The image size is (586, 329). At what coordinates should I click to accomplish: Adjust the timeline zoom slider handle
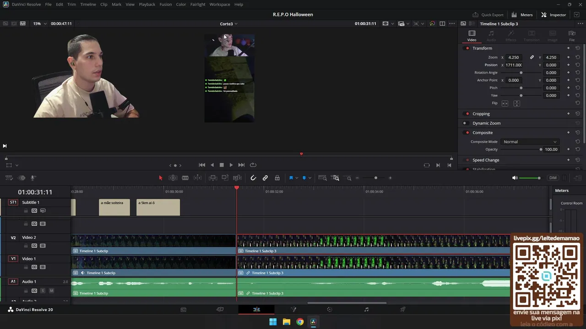[x=376, y=178]
